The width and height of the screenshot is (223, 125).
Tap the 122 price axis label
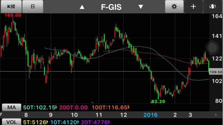click(x=217, y=58)
